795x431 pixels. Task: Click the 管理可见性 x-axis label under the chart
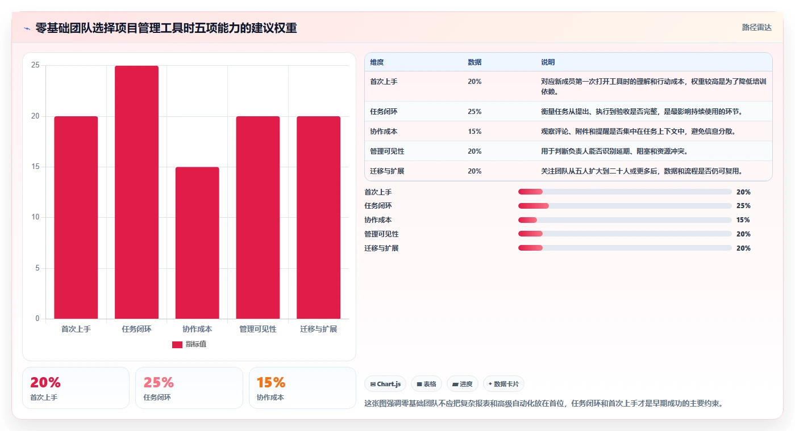point(258,329)
